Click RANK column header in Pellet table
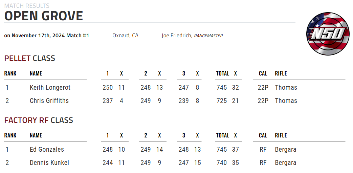This screenshot has width=353, height=173. [x=10, y=73]
